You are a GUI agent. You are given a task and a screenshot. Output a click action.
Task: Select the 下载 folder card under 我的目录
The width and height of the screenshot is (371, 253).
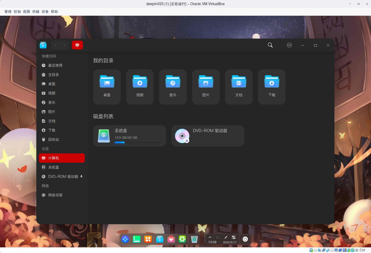272,87
